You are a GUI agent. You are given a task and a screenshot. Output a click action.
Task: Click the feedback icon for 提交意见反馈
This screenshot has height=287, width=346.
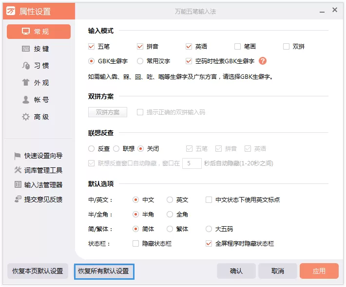pyautogui.click(x=18, y=199)
